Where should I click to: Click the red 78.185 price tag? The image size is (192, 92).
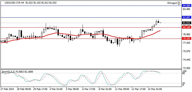186,39
